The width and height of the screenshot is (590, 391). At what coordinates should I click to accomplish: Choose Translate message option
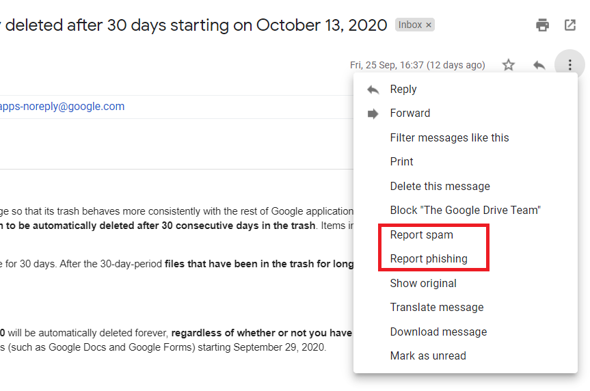pos(436,308)
